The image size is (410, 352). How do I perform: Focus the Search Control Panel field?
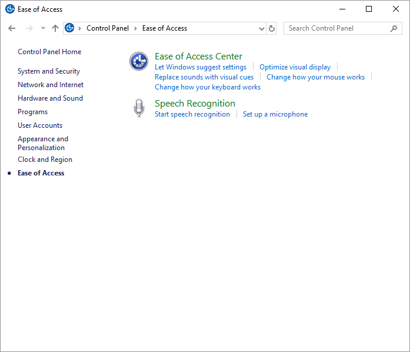click(342, 28)
